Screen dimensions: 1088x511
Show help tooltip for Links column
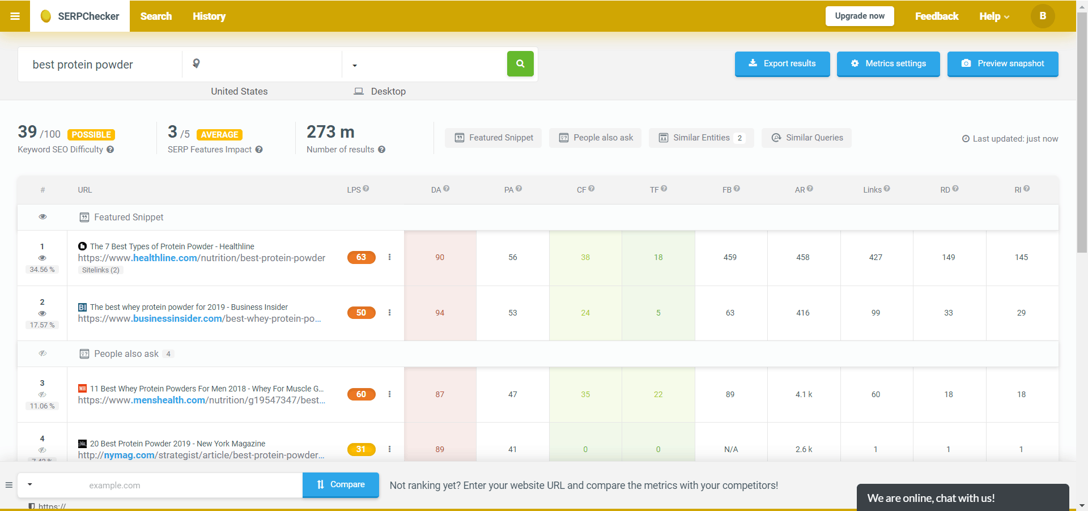pyautogui.click(x=887, y=189)
